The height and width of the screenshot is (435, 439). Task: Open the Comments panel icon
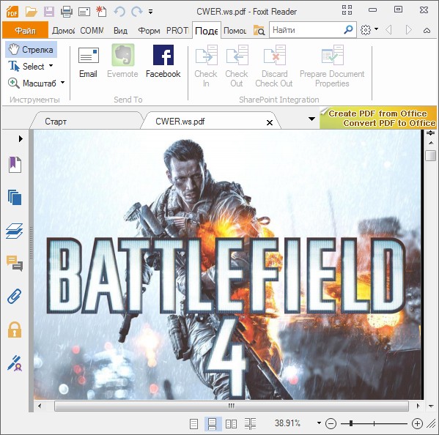[x=15, y=263]
